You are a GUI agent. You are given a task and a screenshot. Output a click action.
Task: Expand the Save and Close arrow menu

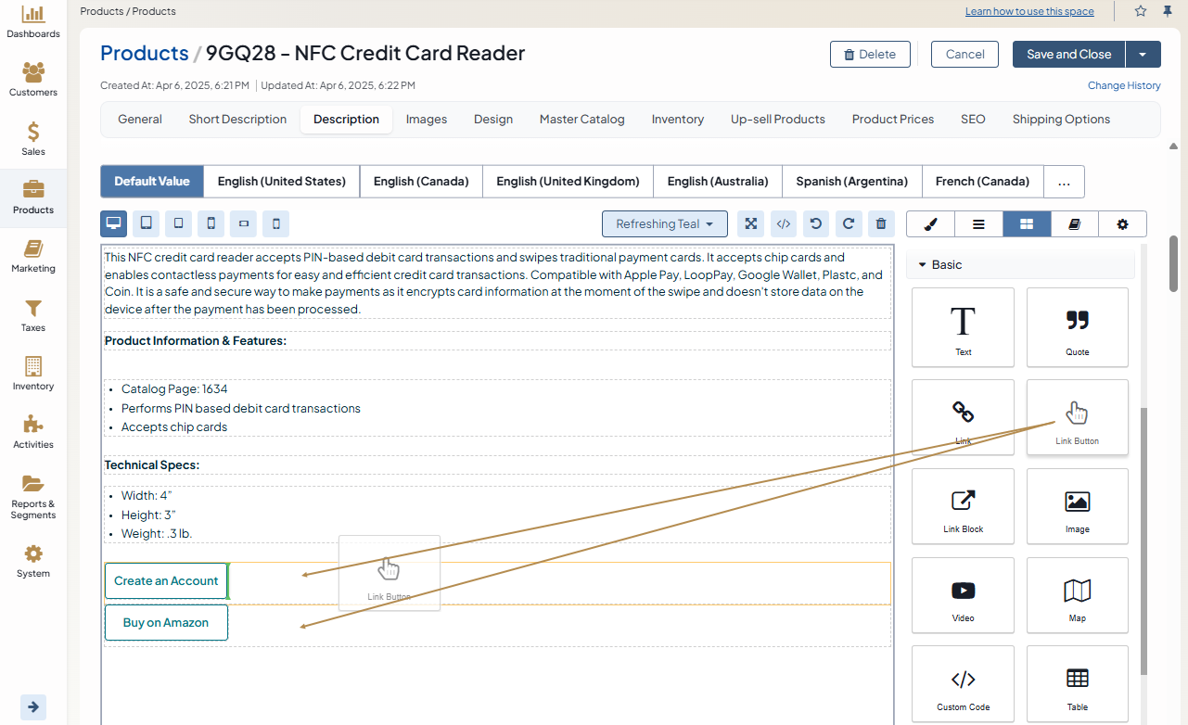pos(1143,55)
